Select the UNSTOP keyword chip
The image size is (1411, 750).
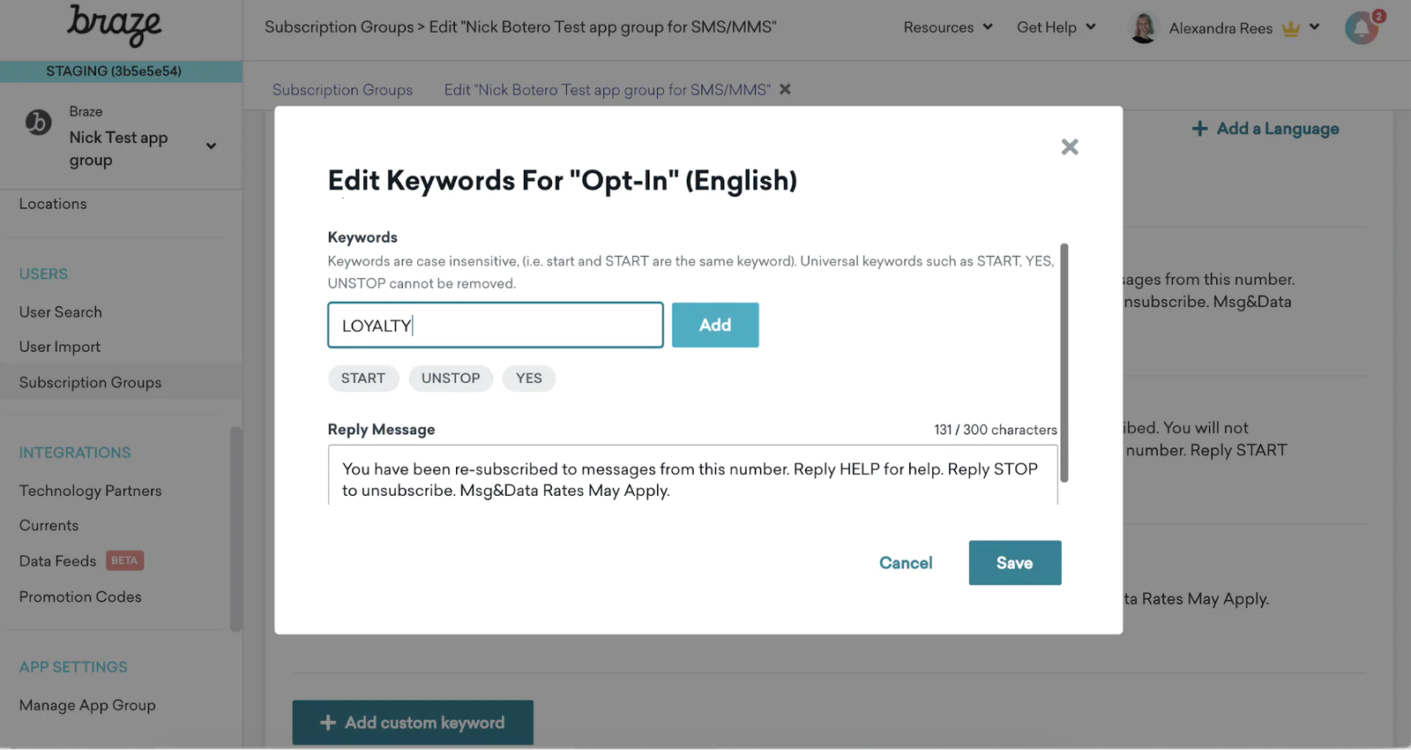click(x=451, y=379)
